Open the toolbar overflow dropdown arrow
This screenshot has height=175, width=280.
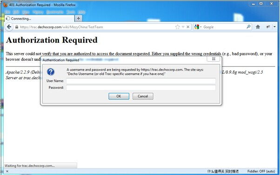pyautogui.click(x=274, y=27)
